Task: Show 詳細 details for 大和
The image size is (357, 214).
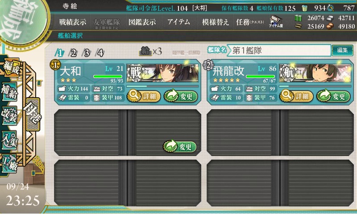Action: point(144,96)
